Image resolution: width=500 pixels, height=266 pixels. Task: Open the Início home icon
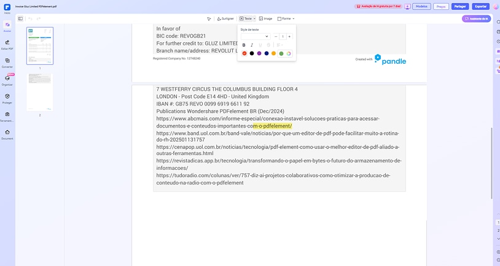pos(7,7)
